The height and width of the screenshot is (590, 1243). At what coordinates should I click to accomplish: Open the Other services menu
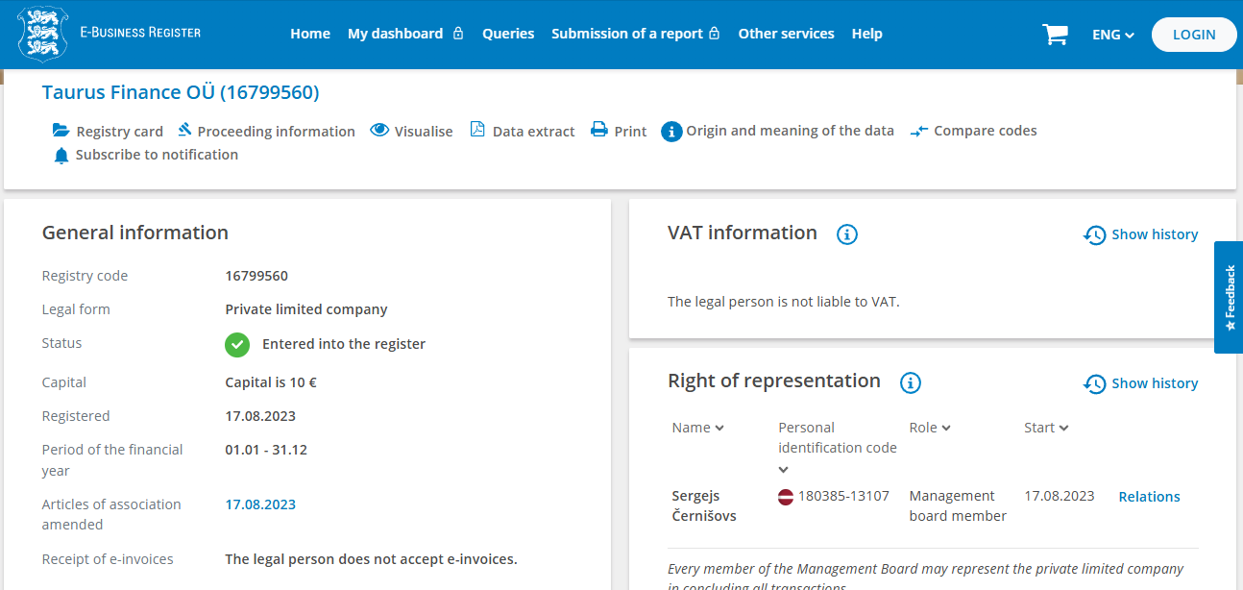click(786, 34)
